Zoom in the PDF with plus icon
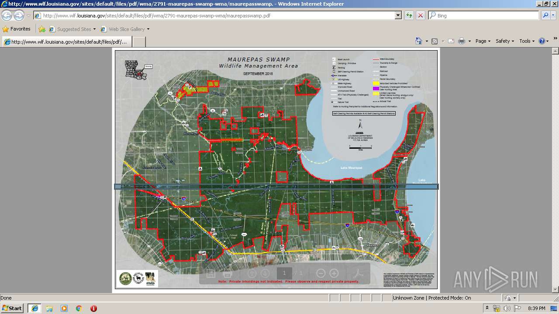Image resolution: width=559 pixels, height=314 pixels. (334, 273)
